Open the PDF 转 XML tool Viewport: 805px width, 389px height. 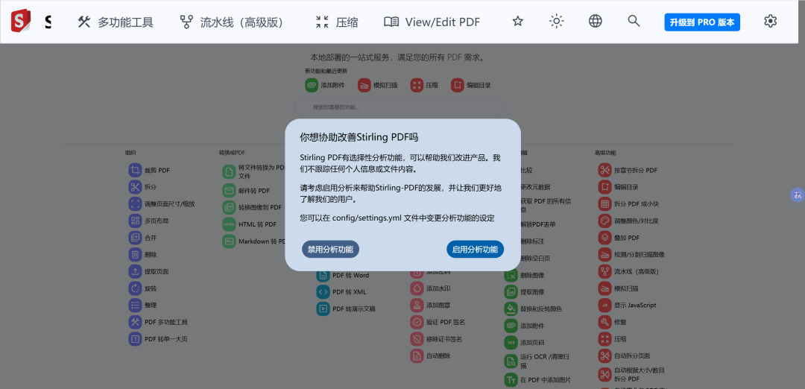coord(341,293)
